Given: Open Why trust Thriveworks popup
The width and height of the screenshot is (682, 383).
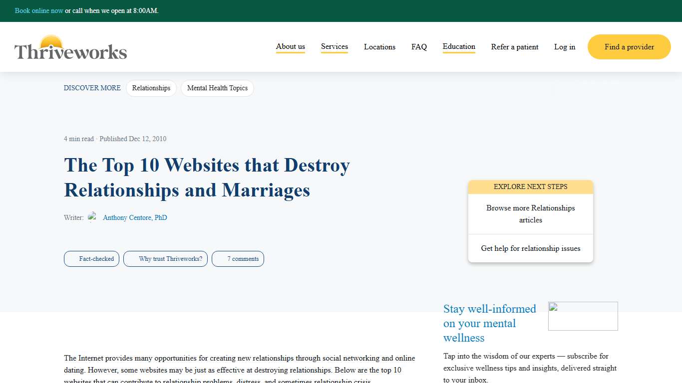Looking at the screenshot, I should point(165,259).
